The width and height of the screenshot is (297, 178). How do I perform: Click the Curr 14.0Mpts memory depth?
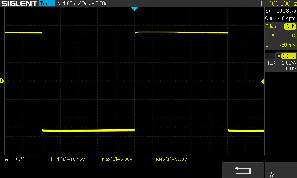[x=280, y=18]
